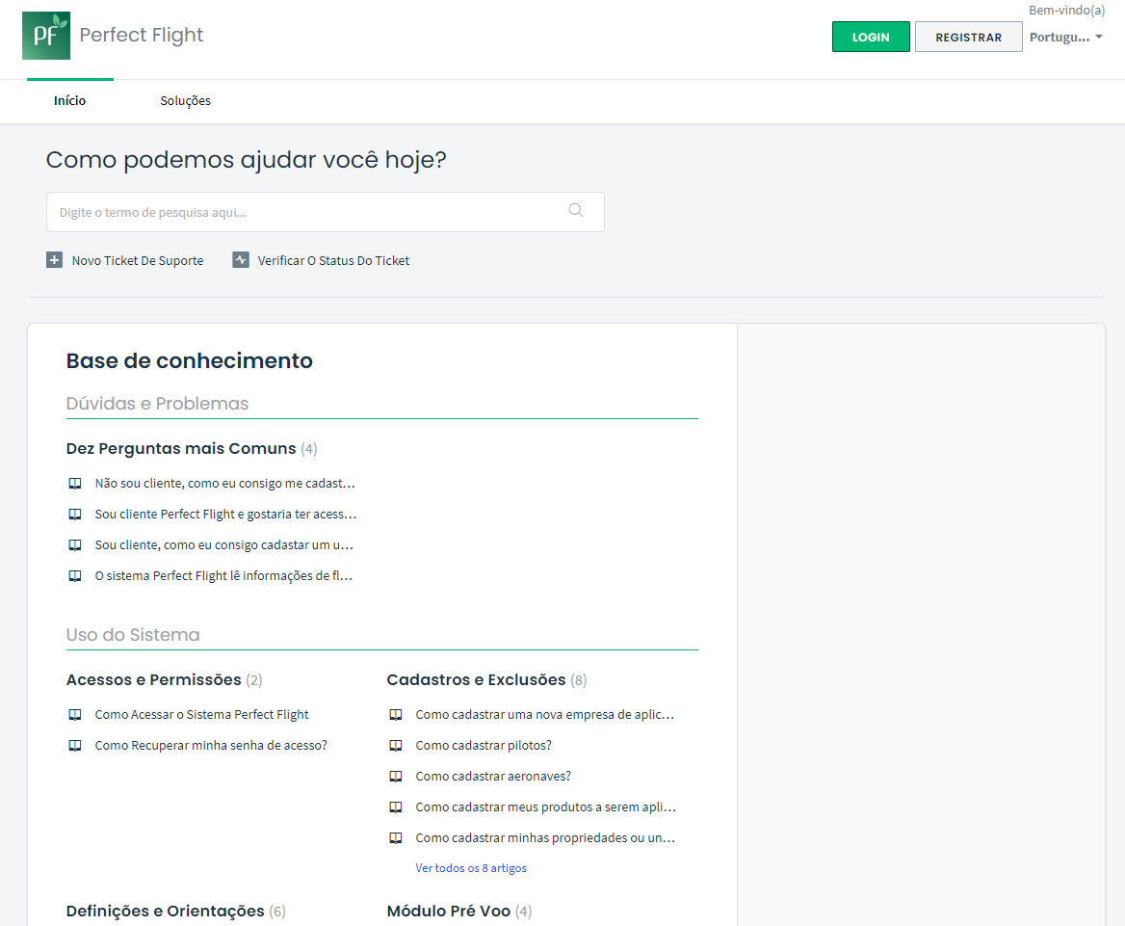Open article 'Sou cliente, como eu consigo cadastar um u...'
Image resolution: width=1125 pixels, height=926 pixels.
coord(223,544)
